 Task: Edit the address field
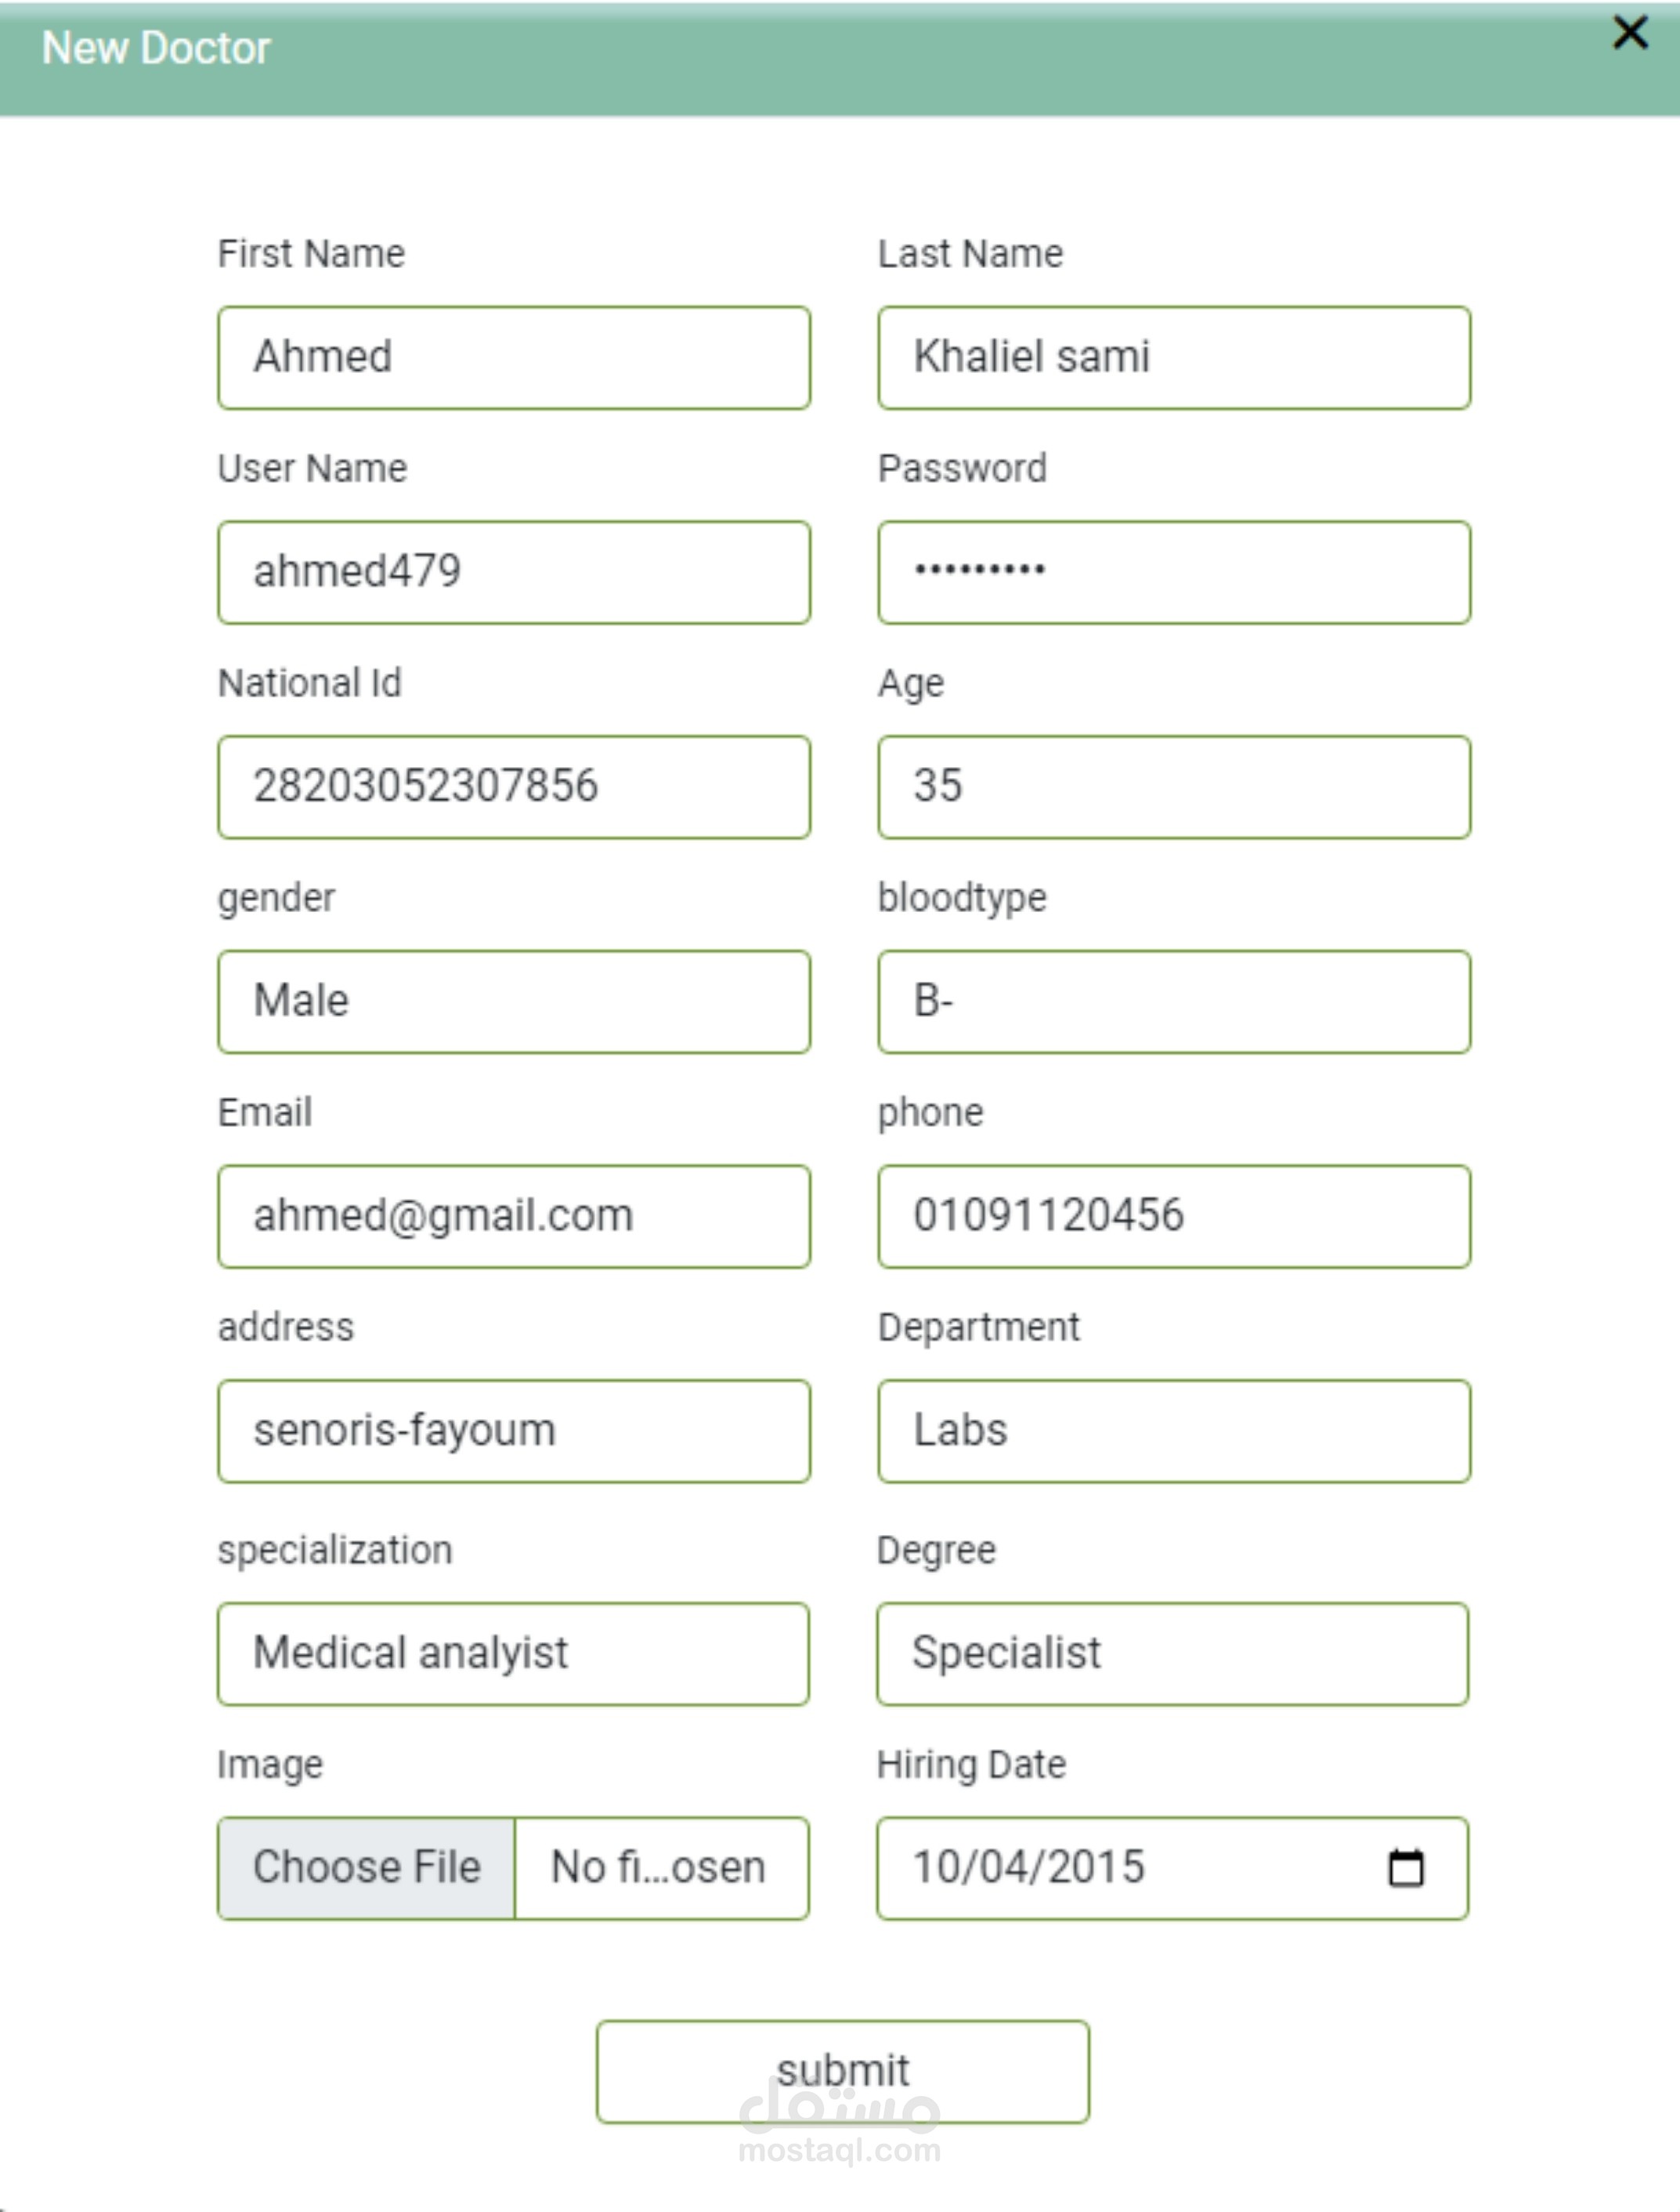(x=514, y=1431)
